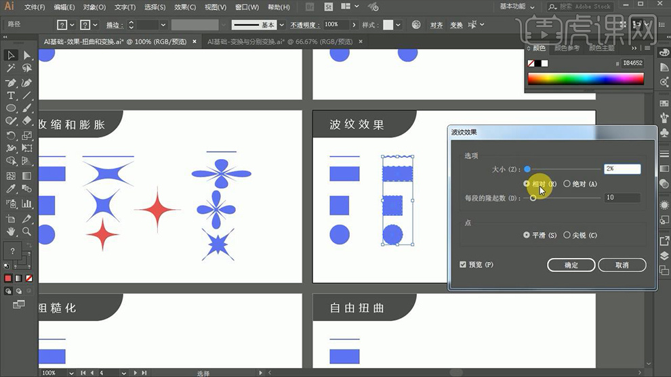This screenshot has height=377, width=671.
Task: Click the 取消 button
Action: pyautogui.click(x=622, y=265)
